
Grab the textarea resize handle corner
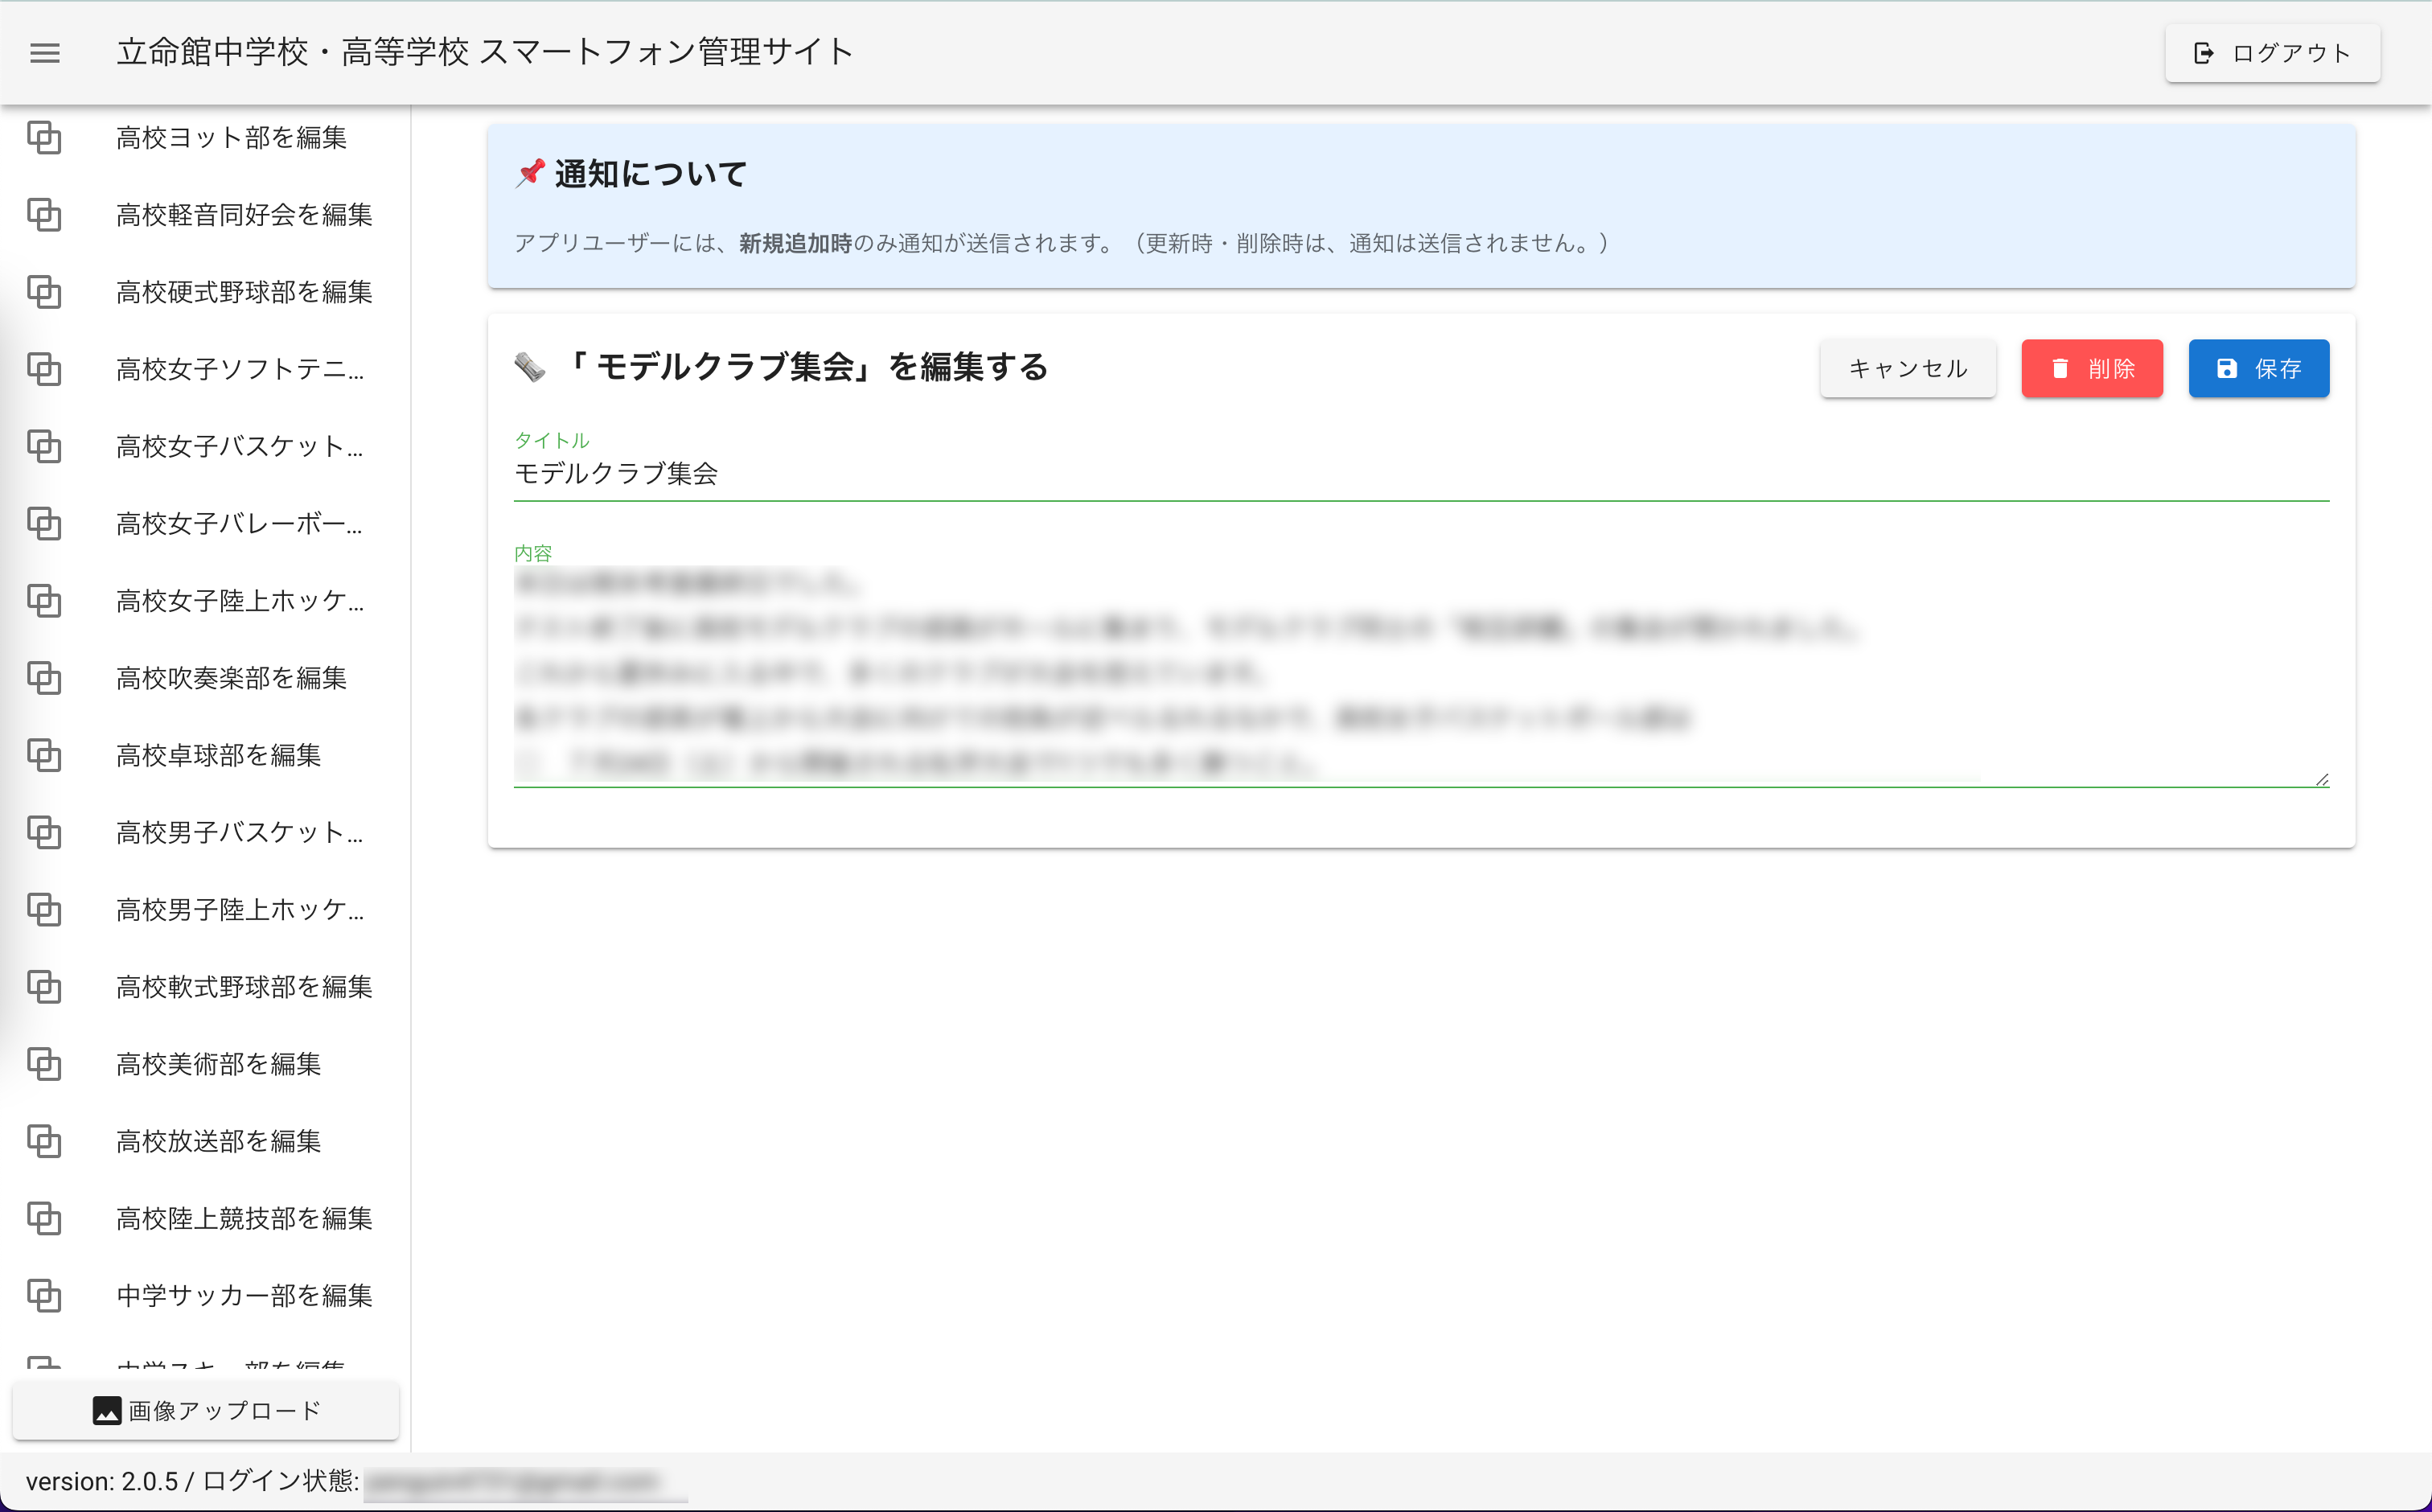2322,780
